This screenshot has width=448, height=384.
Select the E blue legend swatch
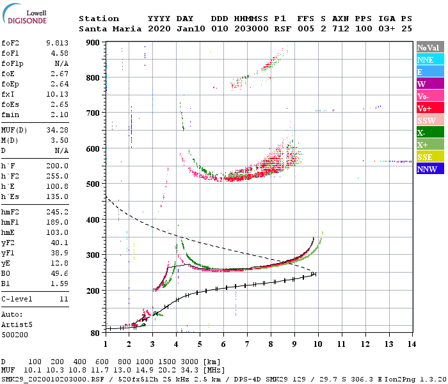tap(430, 72)
